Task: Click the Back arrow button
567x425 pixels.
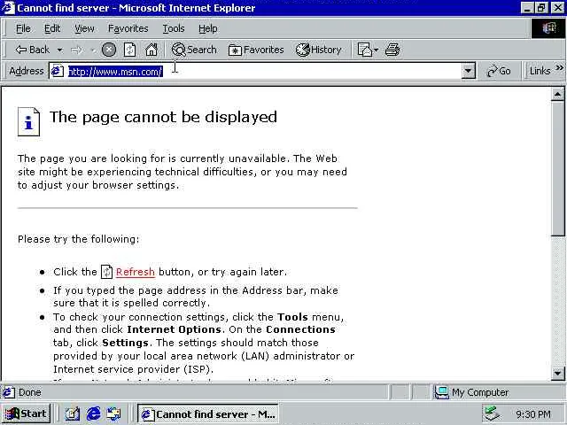Action: (x=32, y=50)
